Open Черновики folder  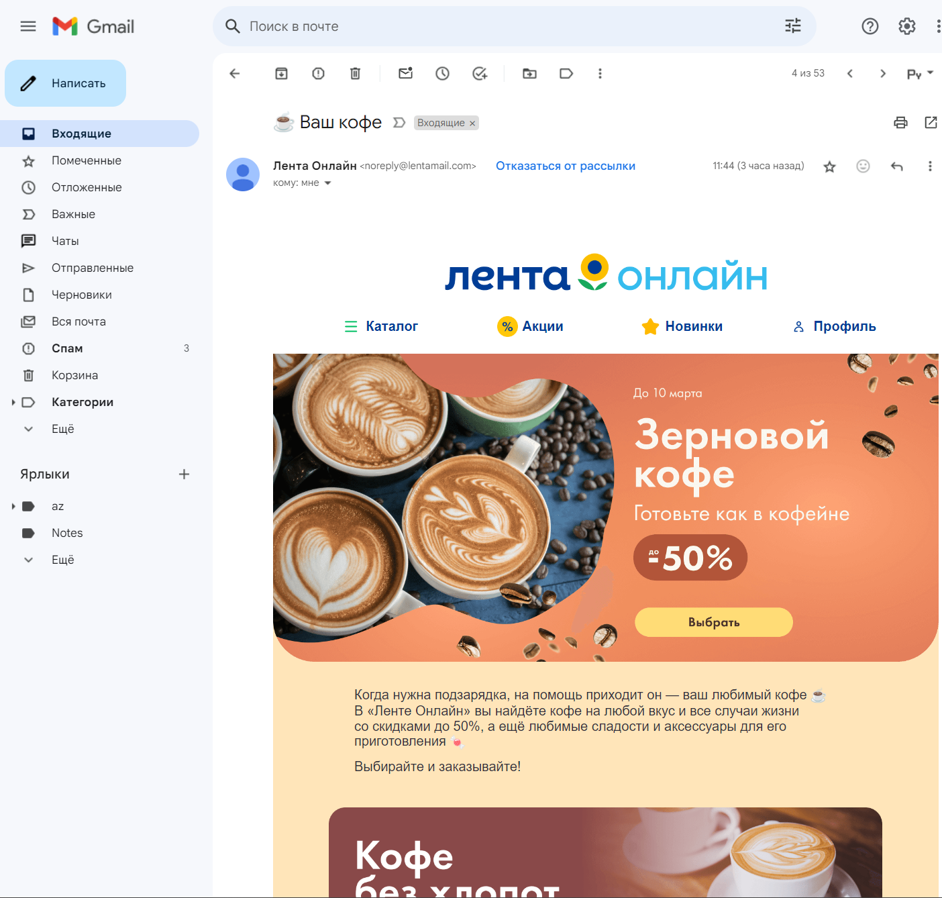click(99, 295)
